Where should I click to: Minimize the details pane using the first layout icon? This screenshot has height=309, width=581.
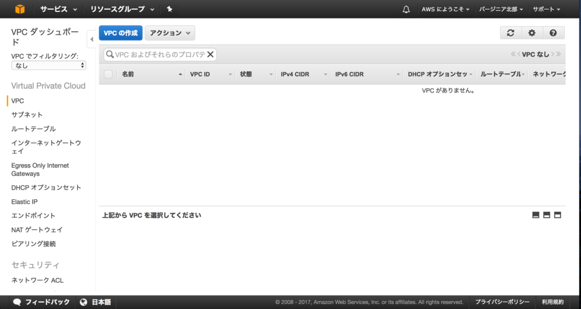point(536,215)
